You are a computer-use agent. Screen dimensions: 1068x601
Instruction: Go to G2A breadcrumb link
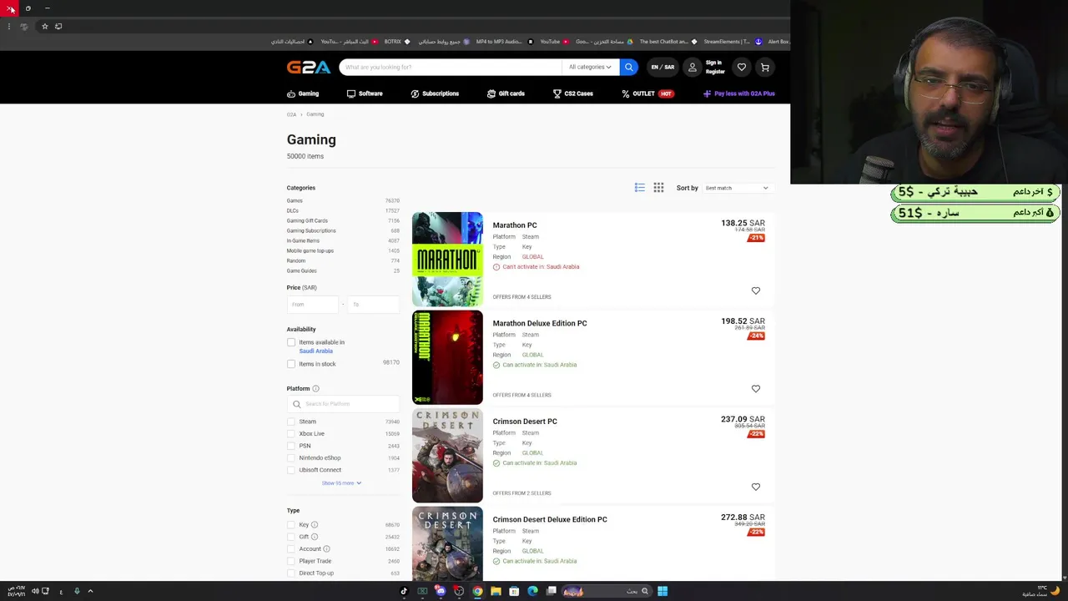(291, 114)
